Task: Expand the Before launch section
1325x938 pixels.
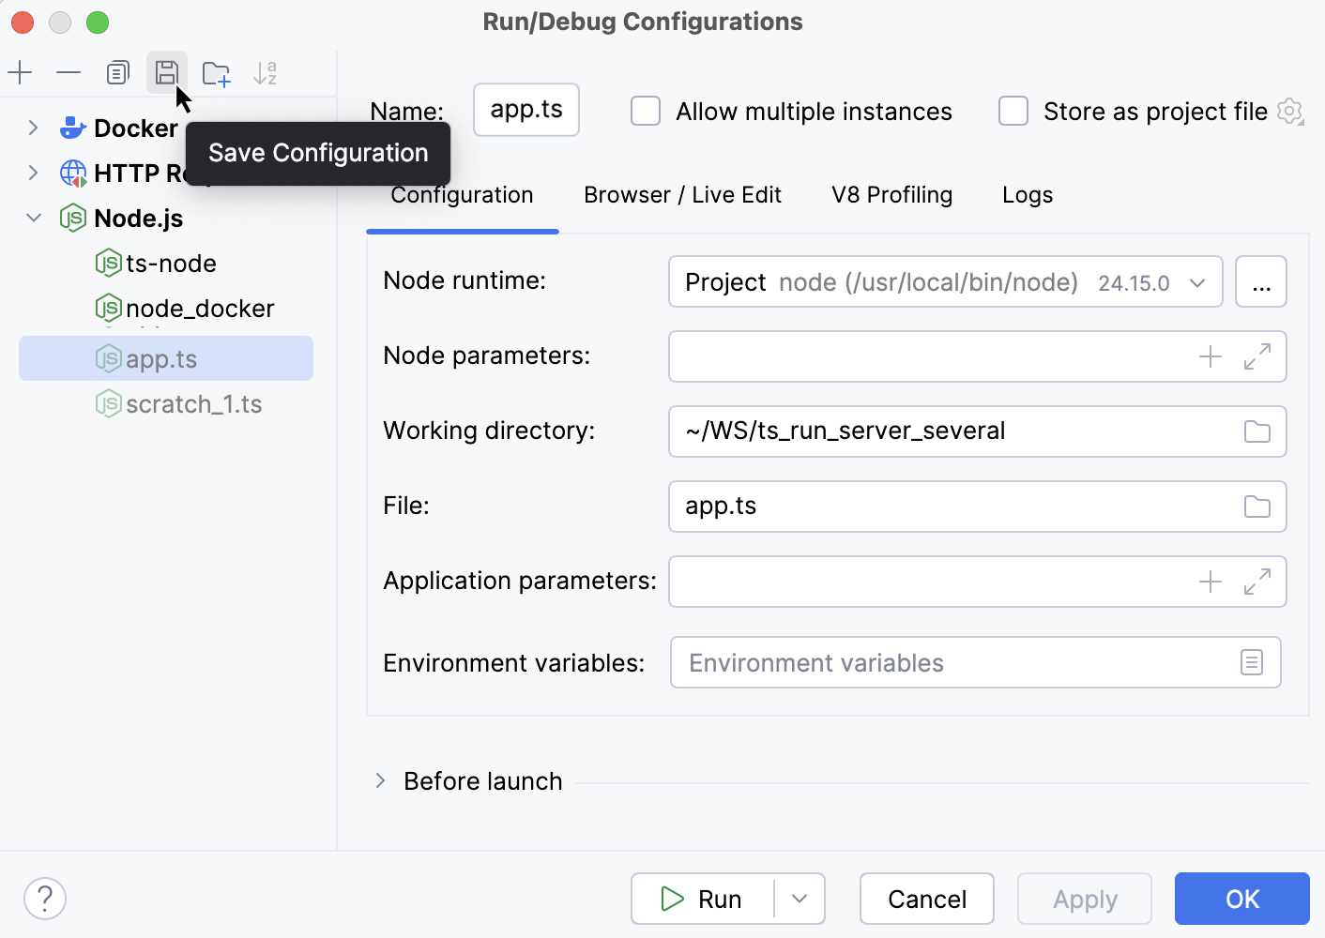Action: [x=380, y=780]
